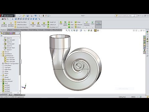The height and width of the screenshot is (112, 149).
Task: Switch to the Evaluate tab
Action: click(x=41, y=30)
